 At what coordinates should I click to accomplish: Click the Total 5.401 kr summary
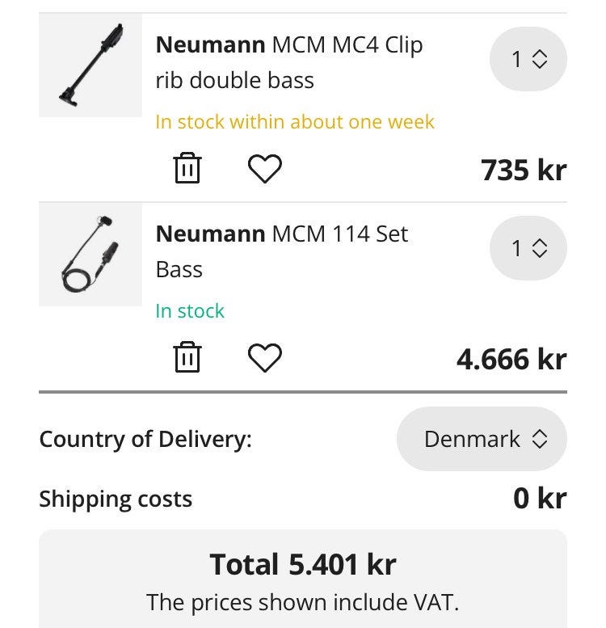click(x=303, y=564)
